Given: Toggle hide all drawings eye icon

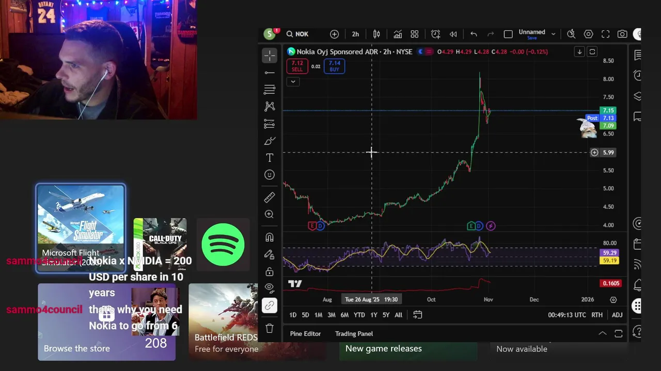Looking at the screenshot, I should 270,288.
